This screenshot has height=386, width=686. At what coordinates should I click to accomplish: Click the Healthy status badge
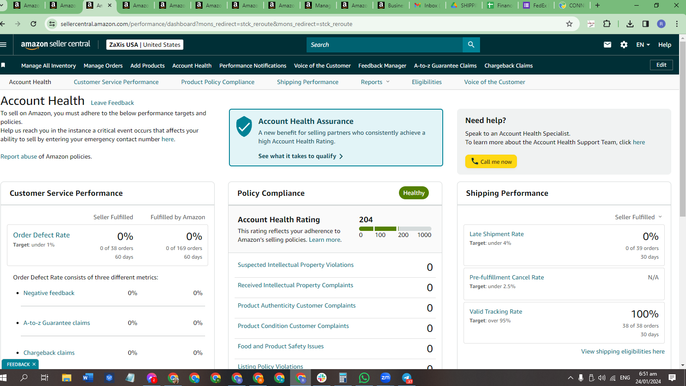tap(414, 193)
